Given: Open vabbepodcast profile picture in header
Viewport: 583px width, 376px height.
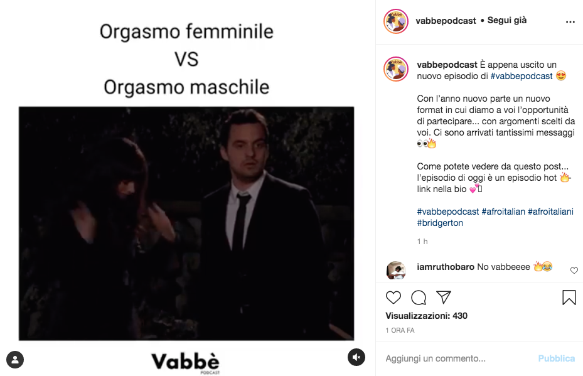Looking at the screenshot, I should click(x=396, y=21).
